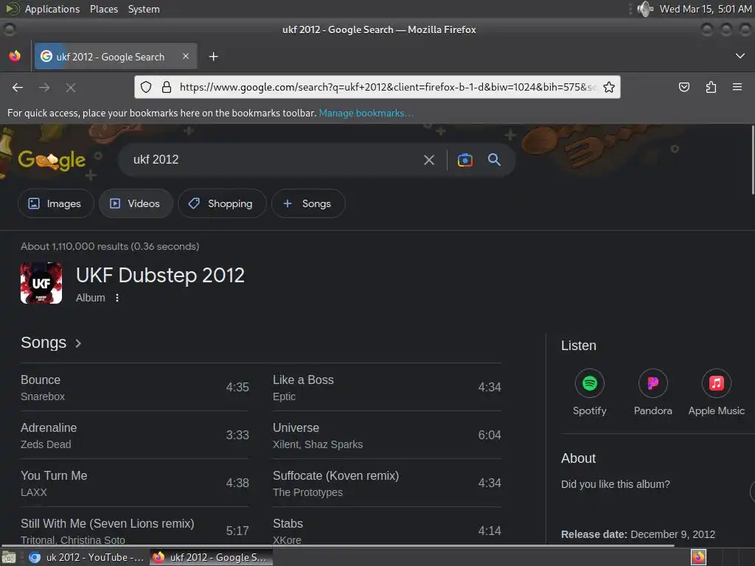
Task: Open the song Universe by Xilent
Action: tap(386, 435)
